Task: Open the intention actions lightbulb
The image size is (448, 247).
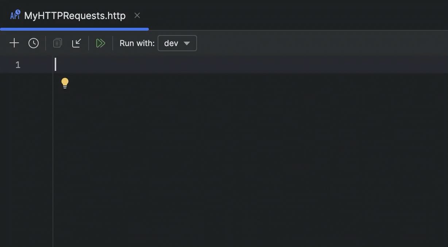Action: pos(65,83)
